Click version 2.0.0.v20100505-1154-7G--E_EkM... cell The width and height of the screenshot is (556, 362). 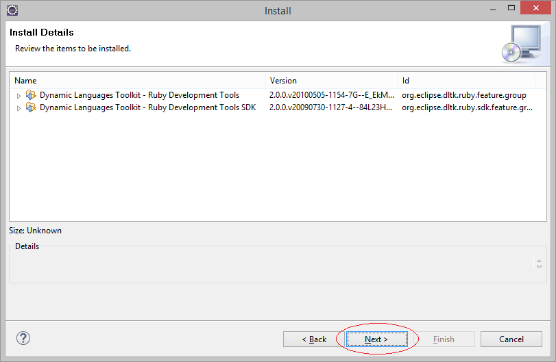tap(332, 95)
